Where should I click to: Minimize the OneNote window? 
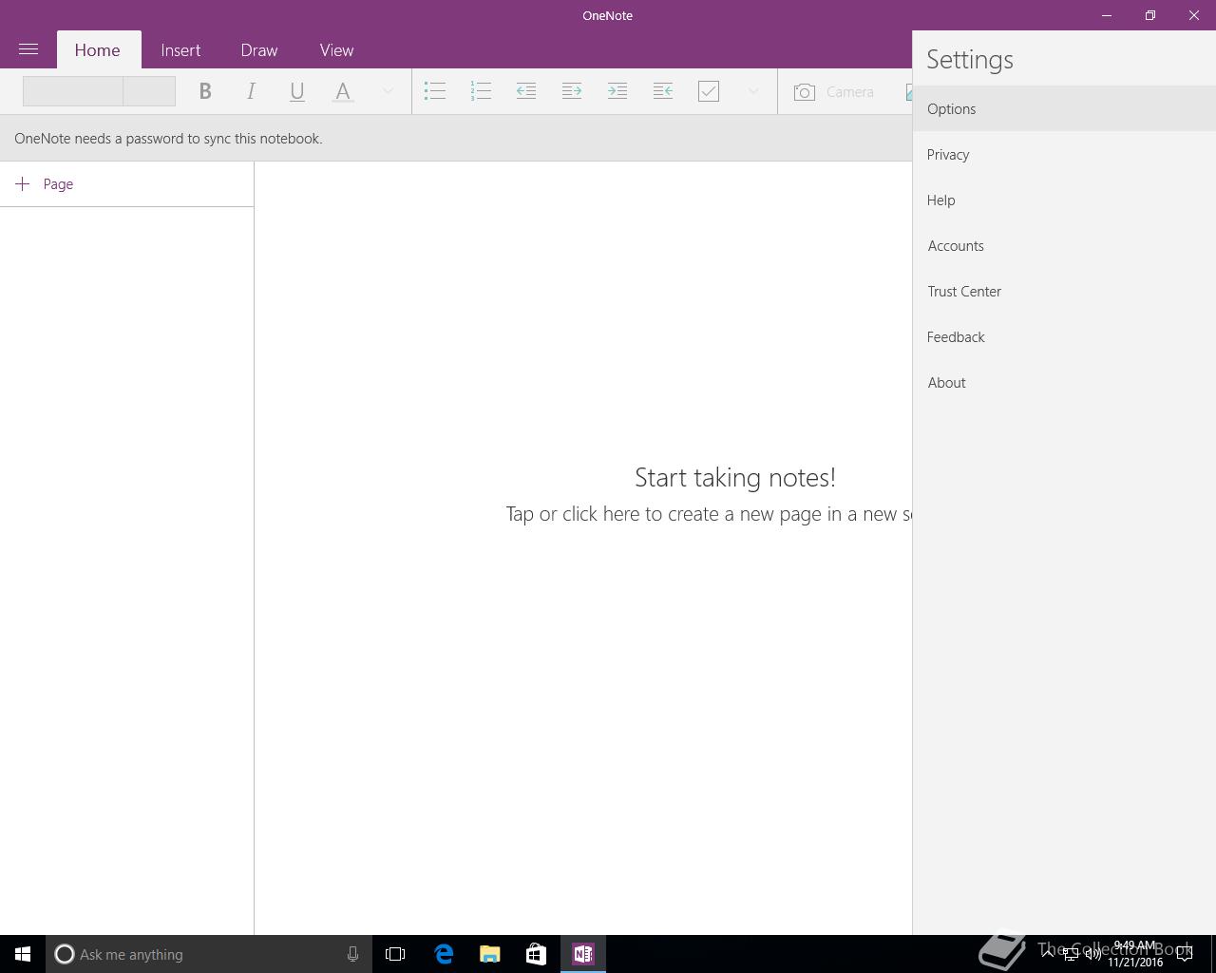[1107, 15]
